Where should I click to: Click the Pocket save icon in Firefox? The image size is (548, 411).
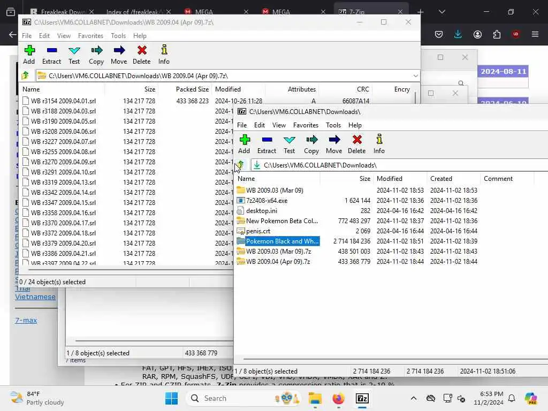[439, 34]
